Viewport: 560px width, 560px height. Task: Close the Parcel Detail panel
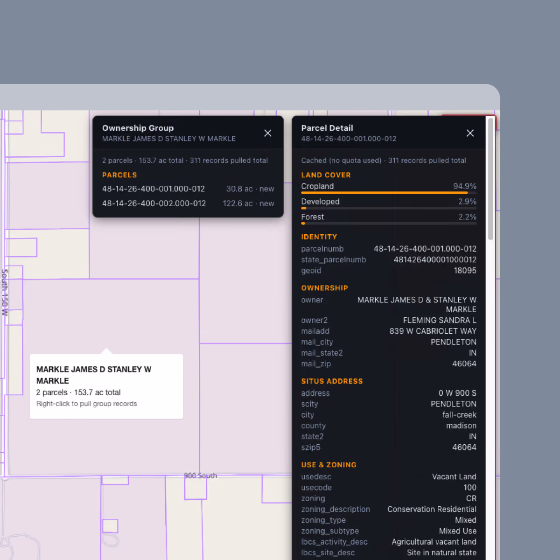tap(470, 133)
